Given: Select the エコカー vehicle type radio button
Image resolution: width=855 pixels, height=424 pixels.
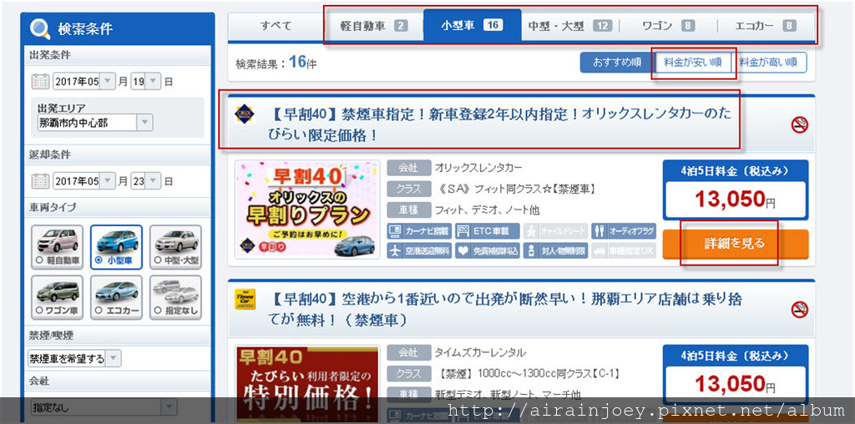Looking at the screenshot, I should (x=99, y=310).
